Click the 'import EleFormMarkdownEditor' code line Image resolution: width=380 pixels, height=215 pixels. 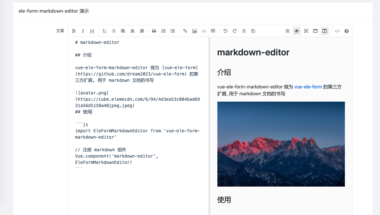[138, 134]
